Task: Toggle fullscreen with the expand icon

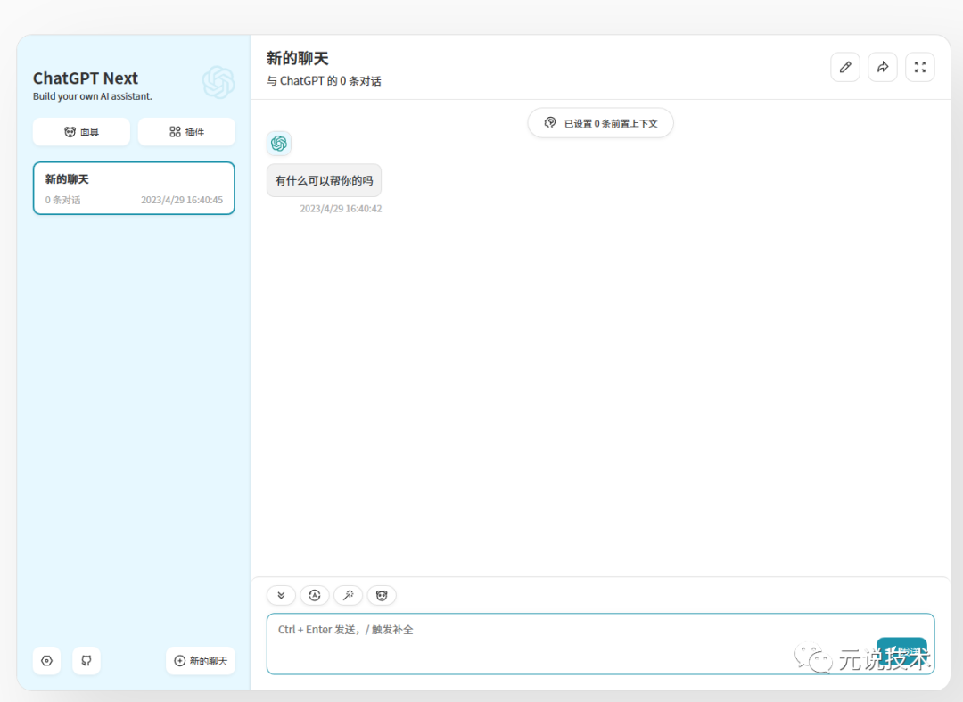Action: pos(920,67)
